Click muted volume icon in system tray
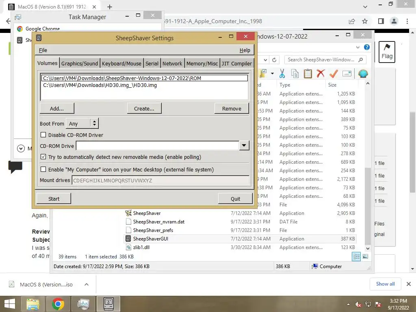Viewport: 416px width, 312px height. tap(358, 304)
